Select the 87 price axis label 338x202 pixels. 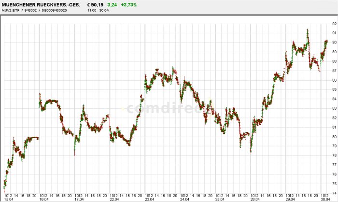point(334,71)
